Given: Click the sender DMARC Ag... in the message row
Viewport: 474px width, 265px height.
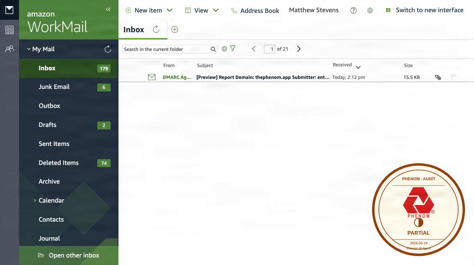Looking at the screenshot, I should click(x=177, y=77).
